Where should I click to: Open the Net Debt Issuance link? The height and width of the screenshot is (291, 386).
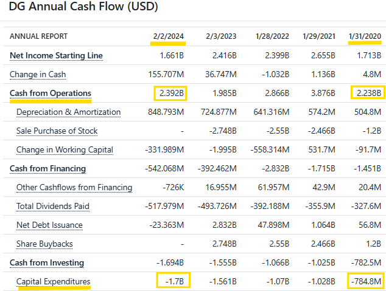[49, 225]
